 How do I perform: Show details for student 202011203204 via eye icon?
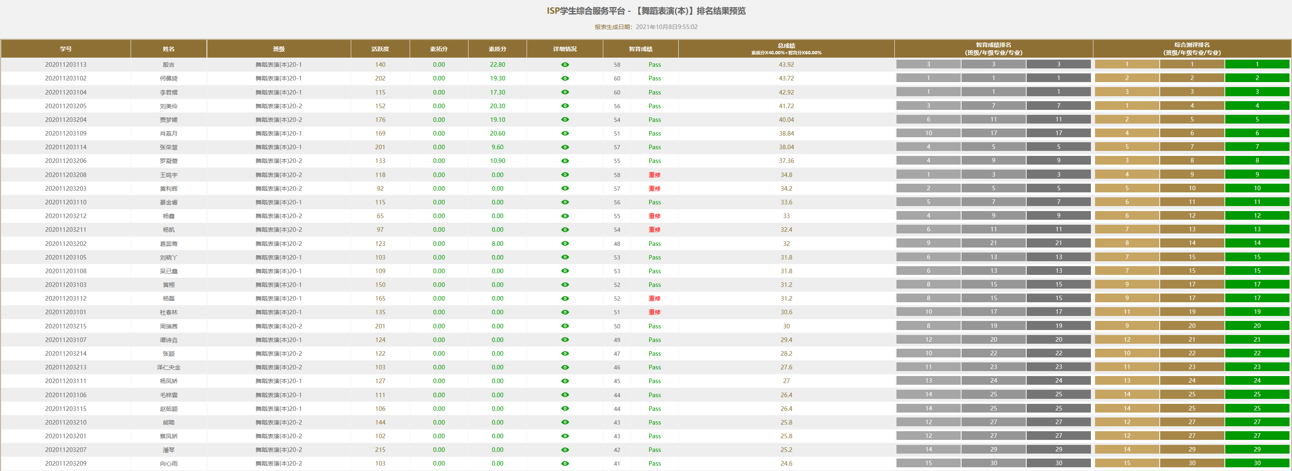565,119
